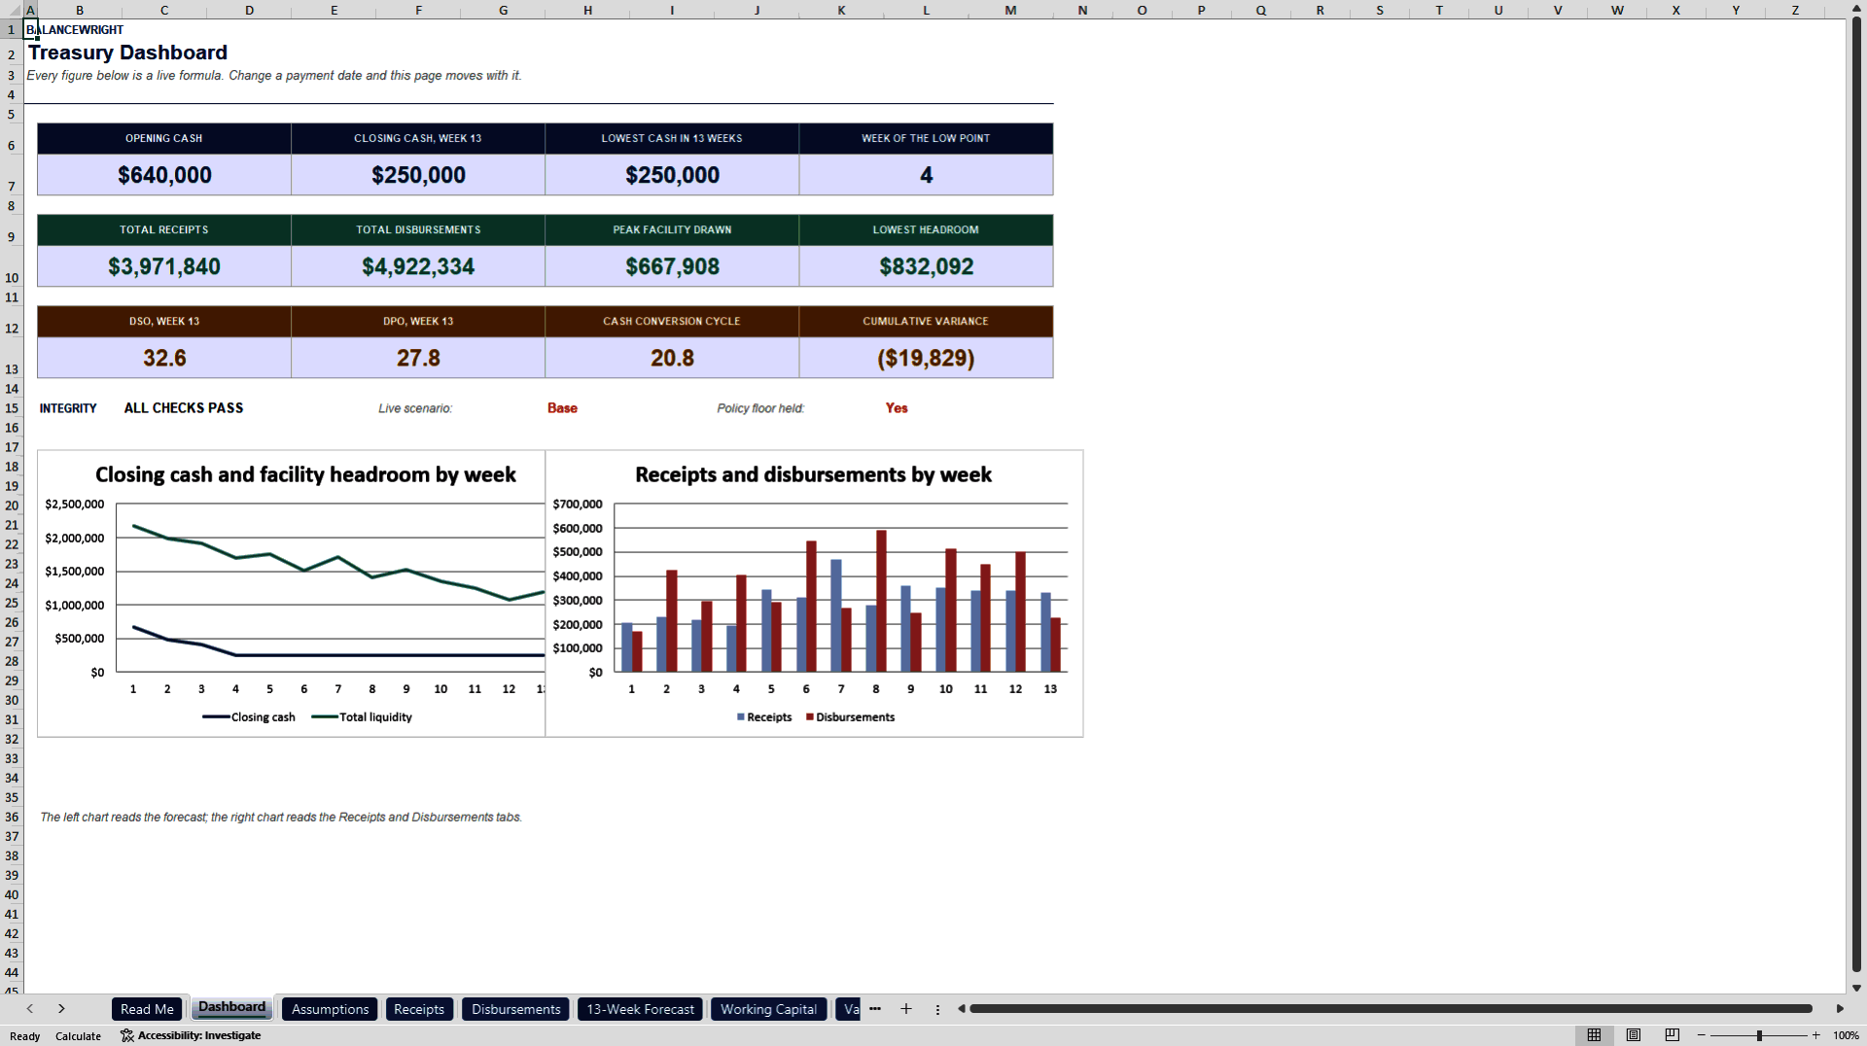Open the Working Capital sheet tab

768,1009
